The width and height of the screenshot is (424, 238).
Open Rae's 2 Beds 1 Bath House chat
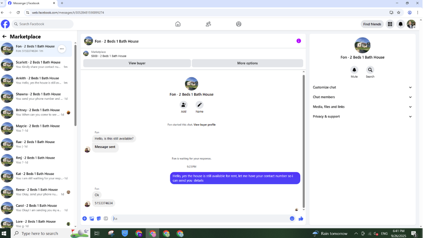pos(36,144)
